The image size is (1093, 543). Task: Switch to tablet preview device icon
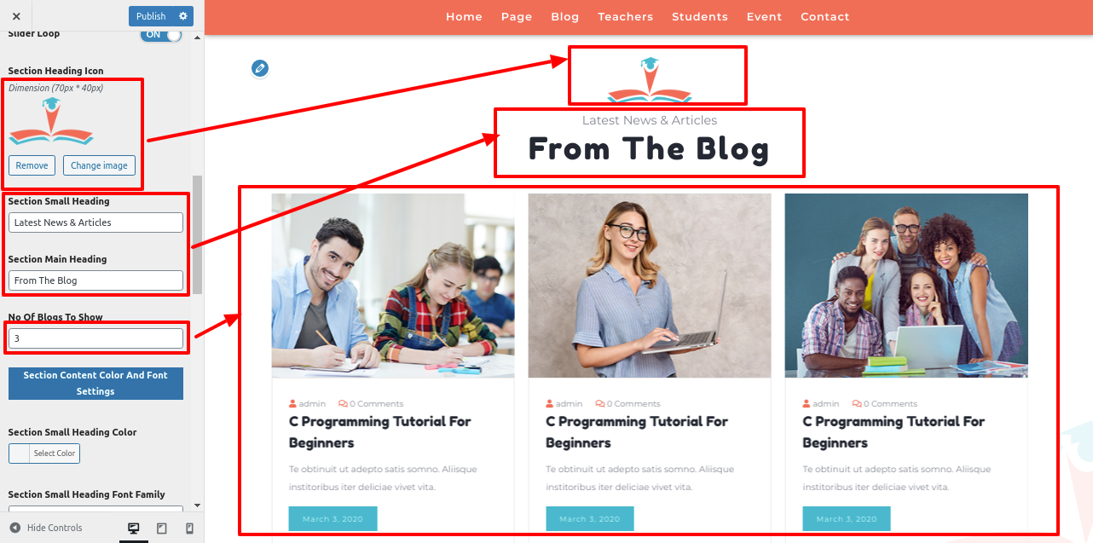click(x=162, y=529)
